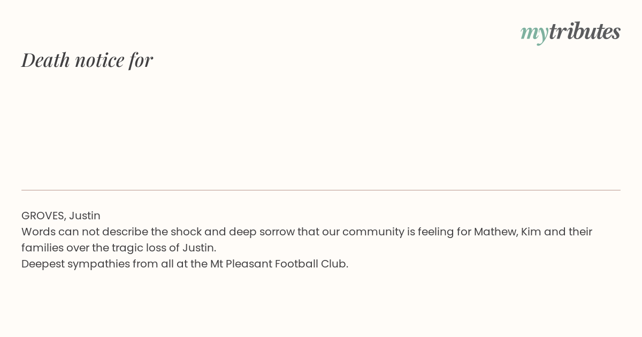Click the "Death notice for" heading
This screenshot has width=642, height=337.
(x=87, y=60)
